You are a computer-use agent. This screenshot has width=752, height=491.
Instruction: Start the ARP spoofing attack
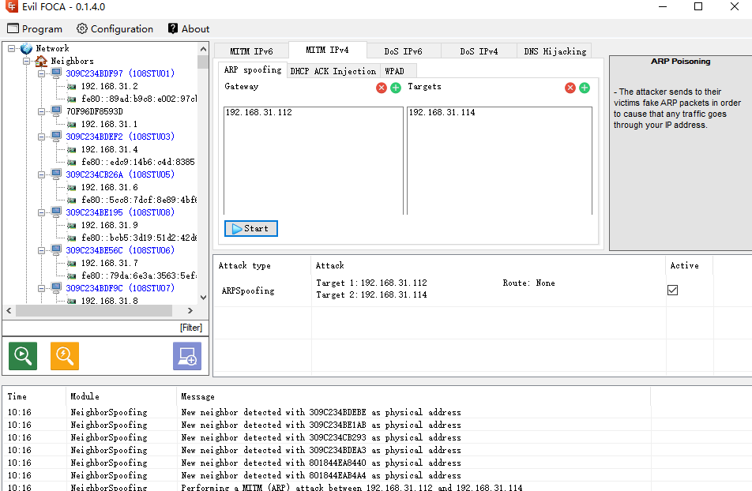(x=251, y=228)
